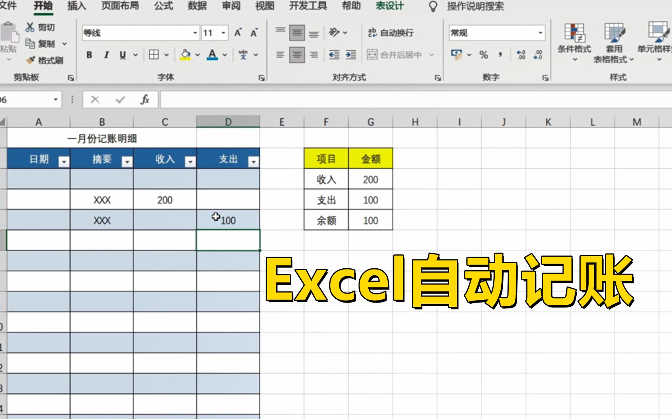Toggle Underline formatting
The height and width of the screenshot is (420, 672).
point(123,55)
